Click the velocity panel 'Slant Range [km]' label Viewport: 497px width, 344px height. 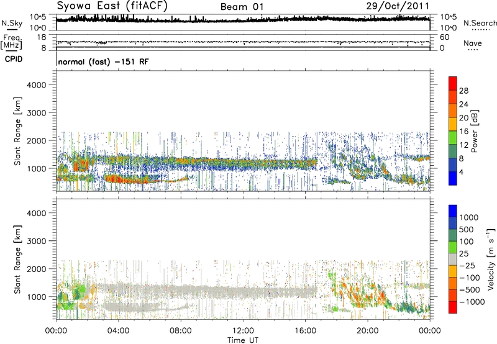click(17, 260)
